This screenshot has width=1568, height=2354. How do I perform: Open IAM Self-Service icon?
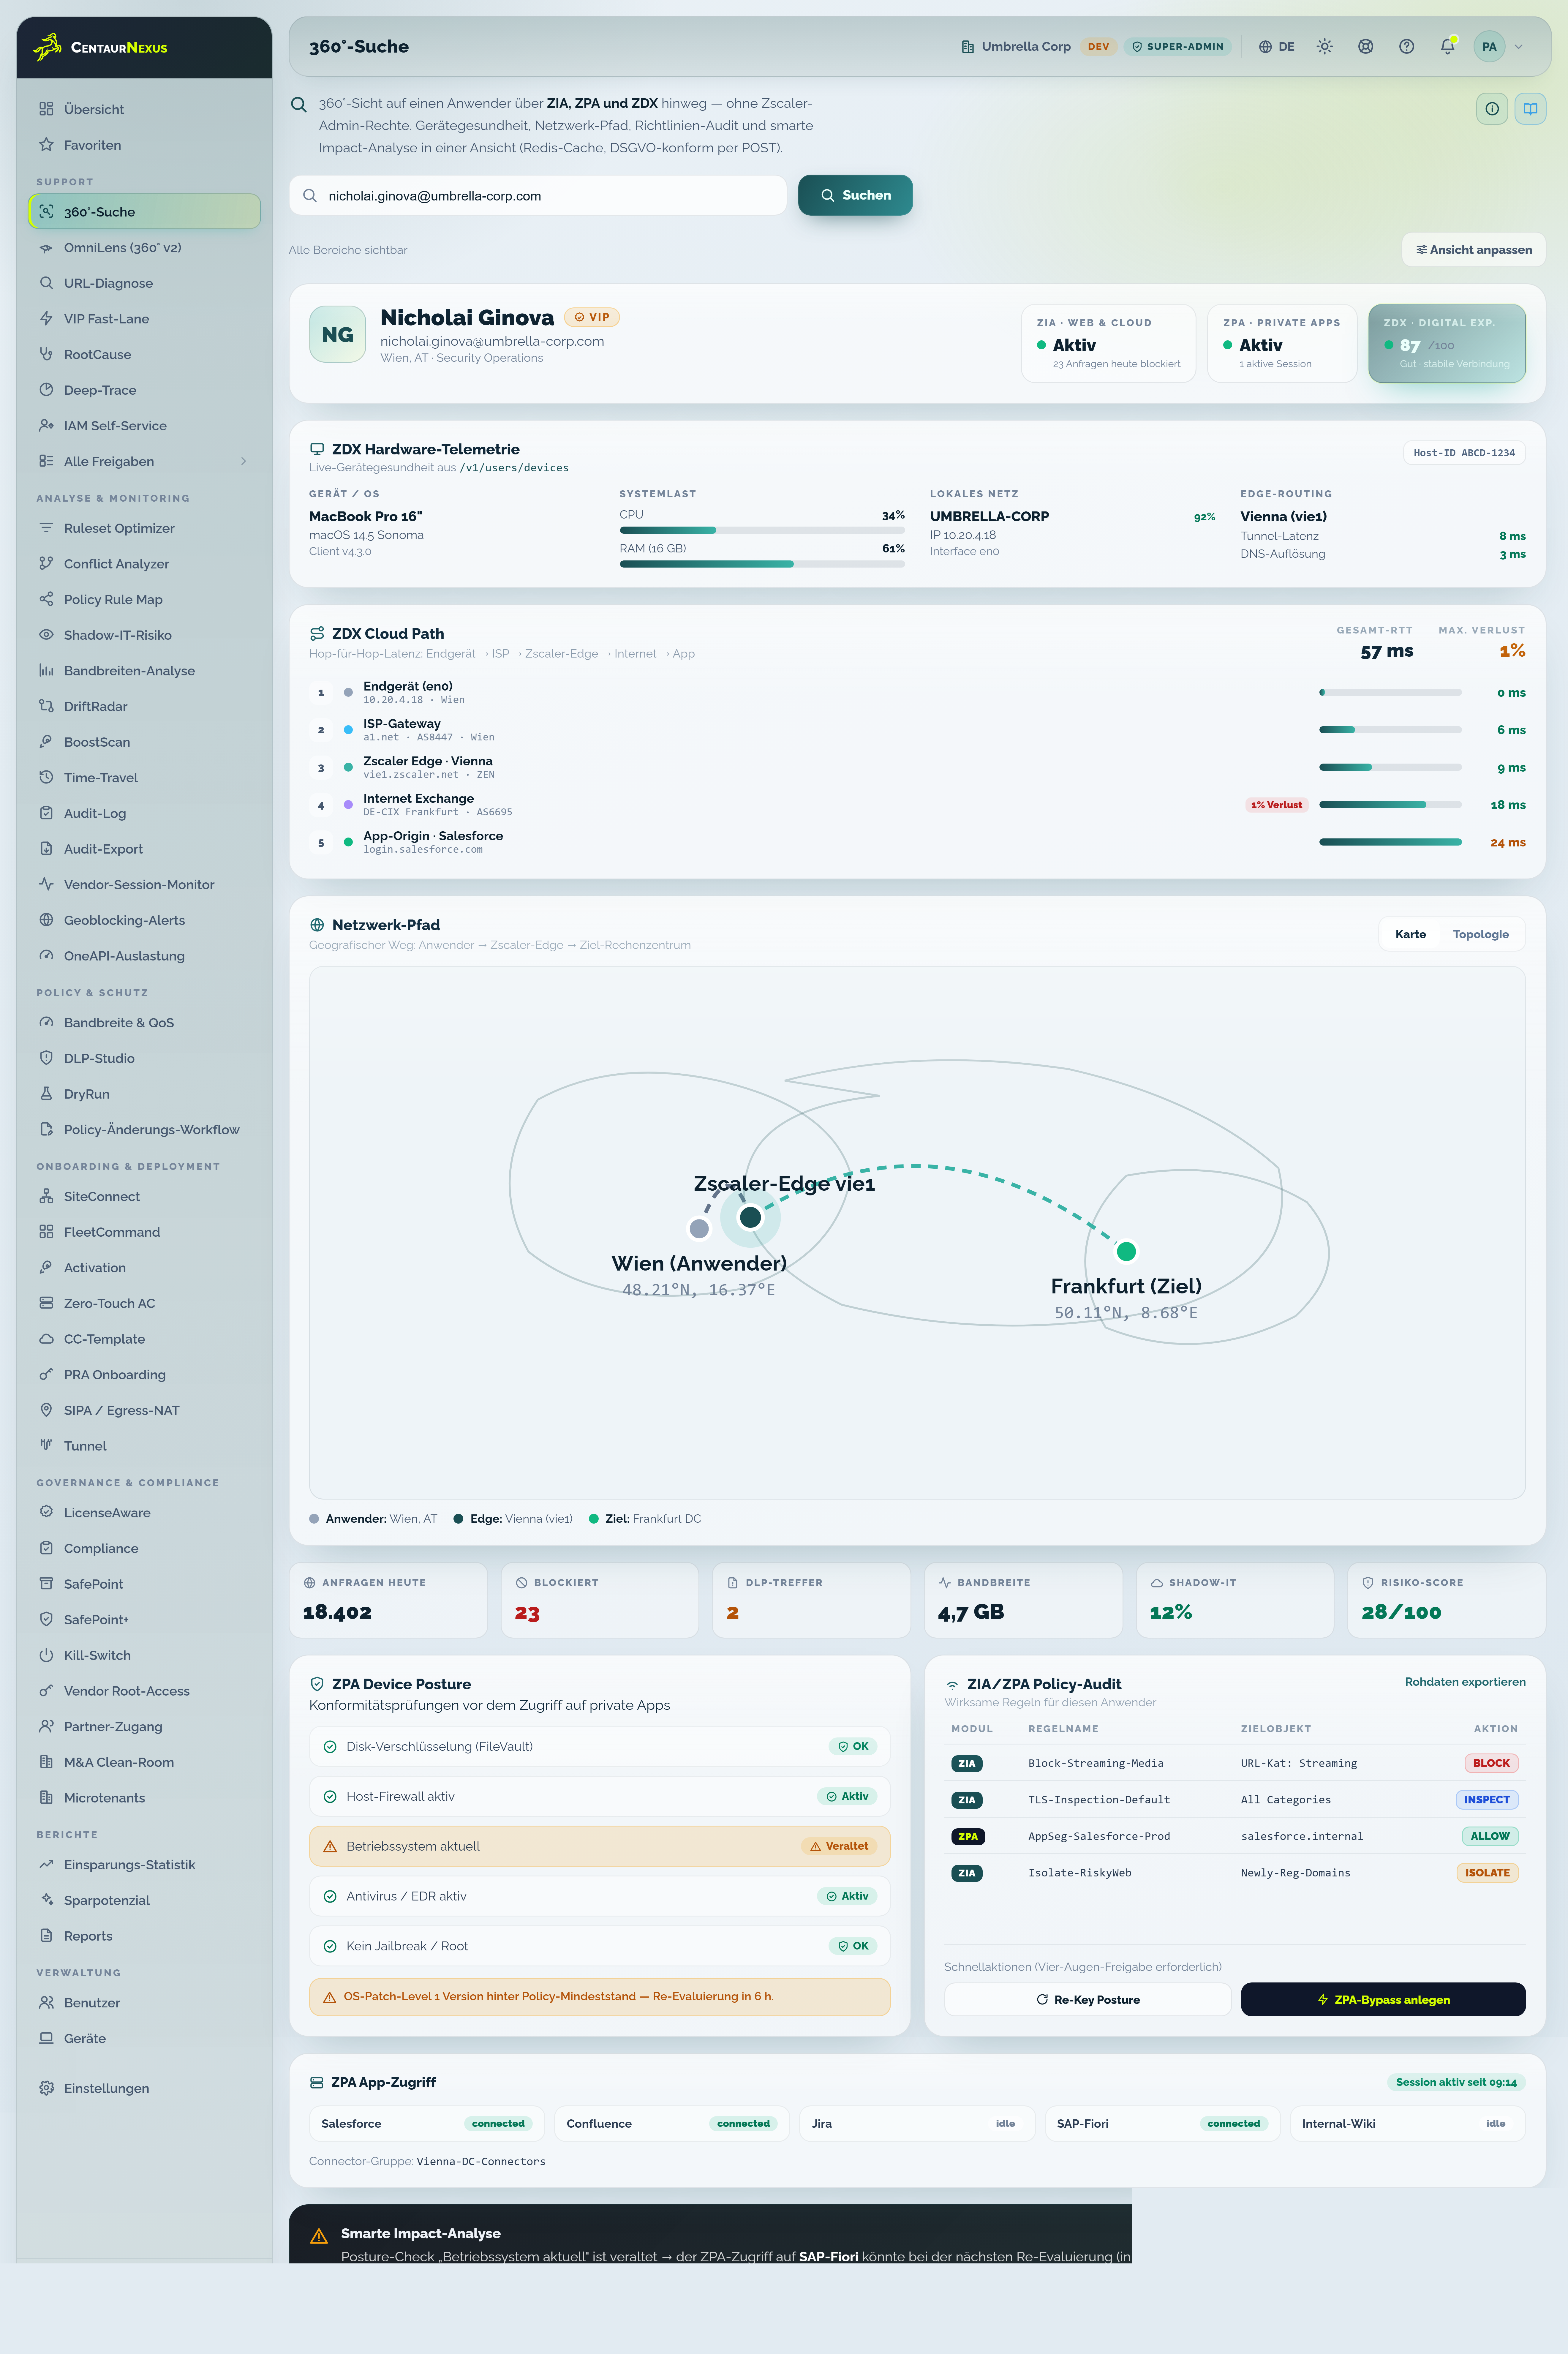tap(46, 426)
